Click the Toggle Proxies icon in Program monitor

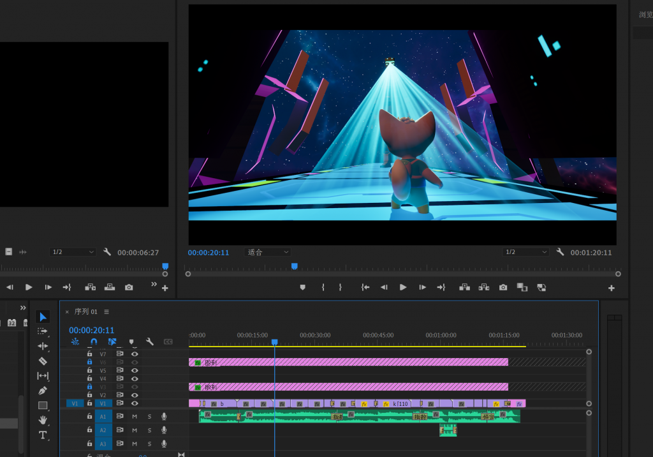[x=541, y=287]
